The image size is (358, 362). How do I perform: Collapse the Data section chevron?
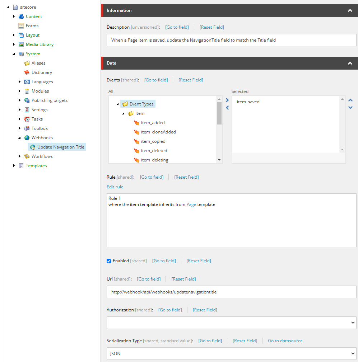coord(350,63)
